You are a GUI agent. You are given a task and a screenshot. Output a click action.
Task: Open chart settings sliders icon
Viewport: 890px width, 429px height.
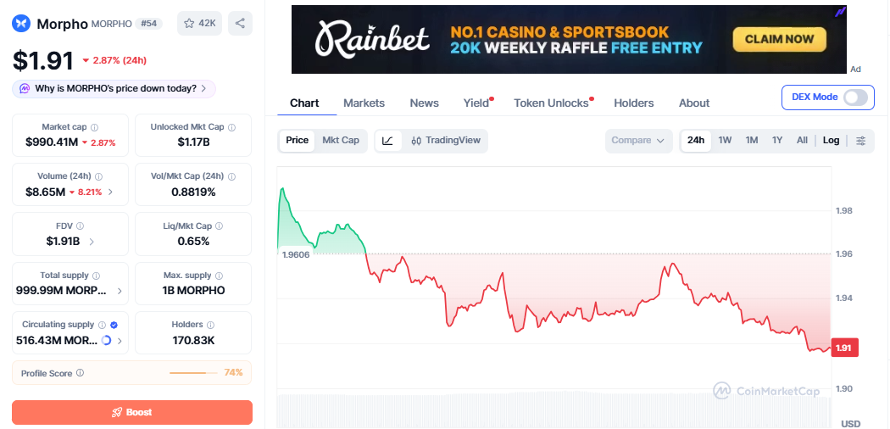point(861,141)
